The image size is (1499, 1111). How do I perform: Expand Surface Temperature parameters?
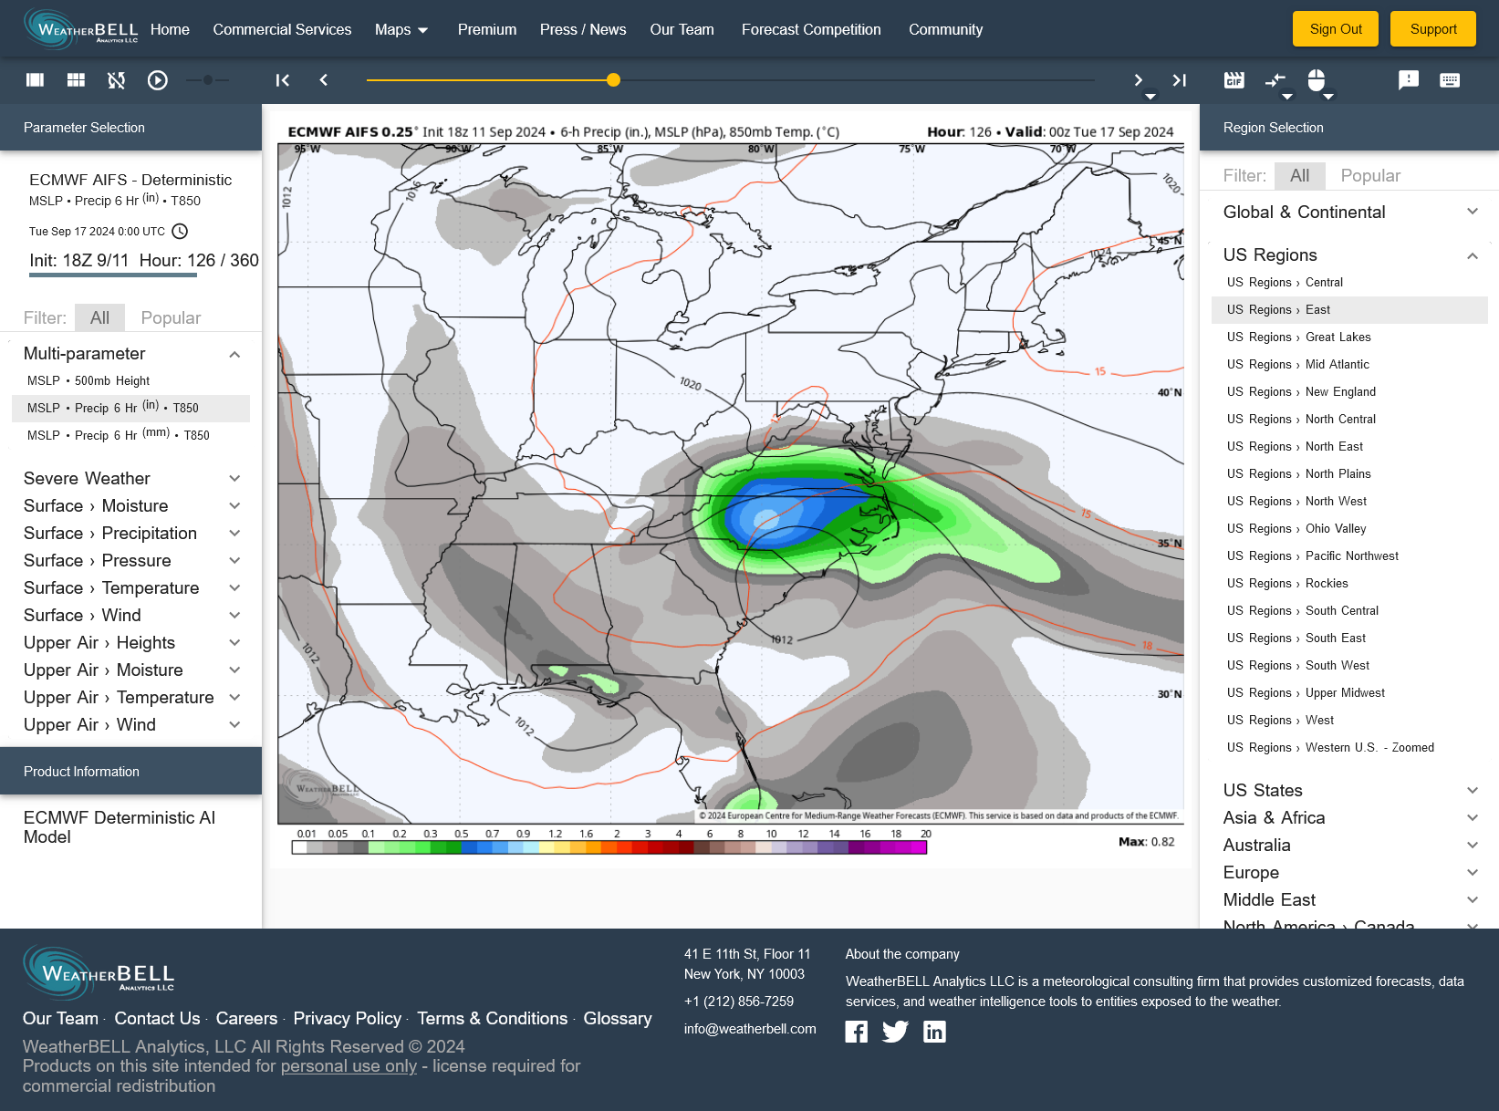[x=130, y=588]
